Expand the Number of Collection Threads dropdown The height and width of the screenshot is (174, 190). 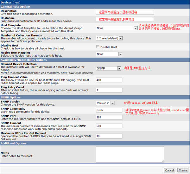pos(109,38)
